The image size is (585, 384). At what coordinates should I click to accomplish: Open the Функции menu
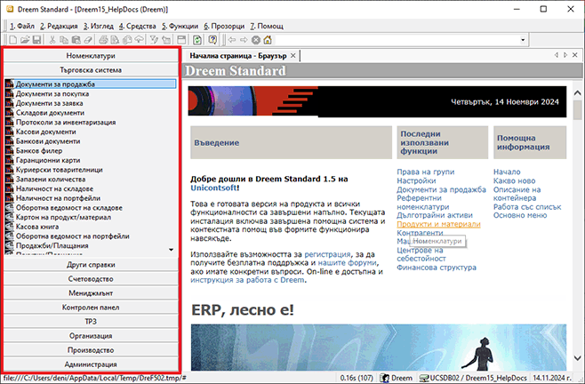(x=180, y=26)
